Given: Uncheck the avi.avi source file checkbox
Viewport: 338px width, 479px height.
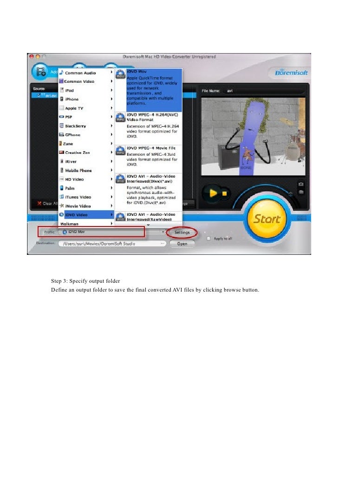Looking at the screenshot, I should coord(39,95).
